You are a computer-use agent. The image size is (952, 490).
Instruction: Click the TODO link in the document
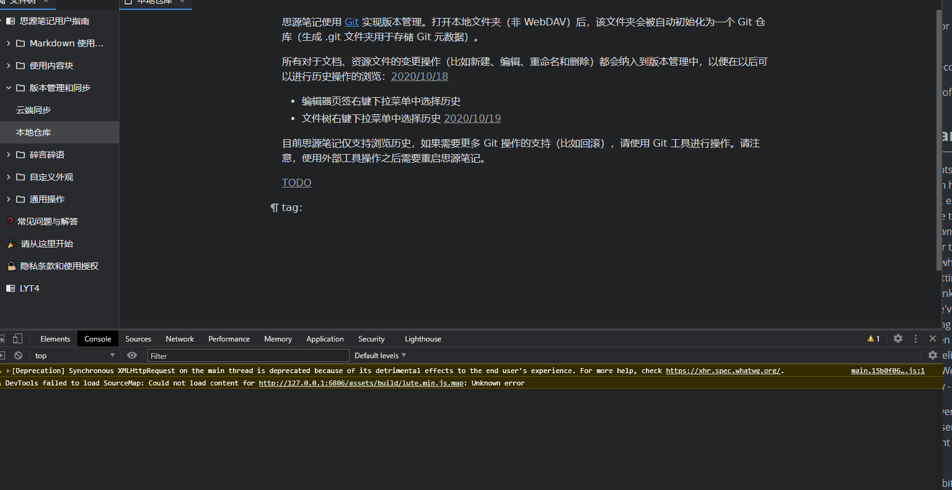(297, 183)
